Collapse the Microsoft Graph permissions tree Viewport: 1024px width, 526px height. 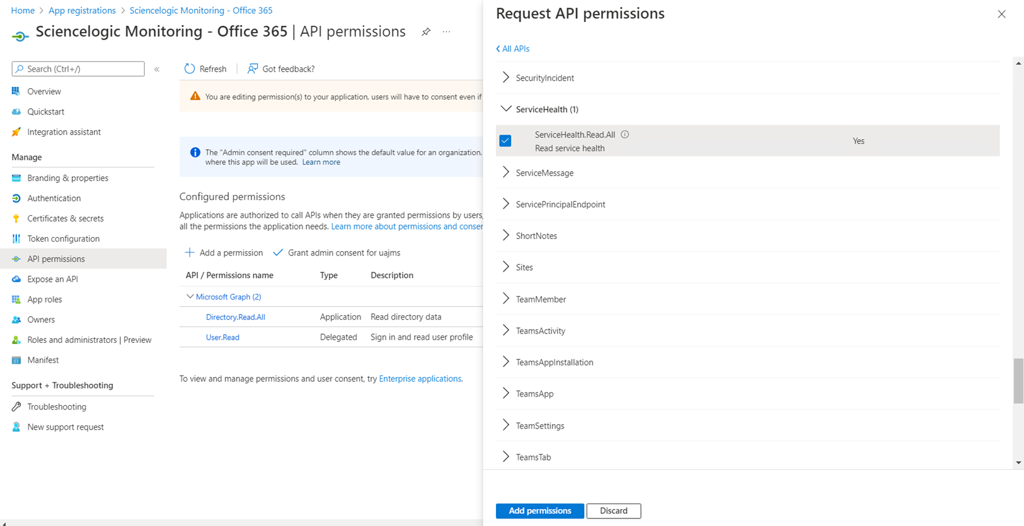pyautogui.click(x=190, y=296)
